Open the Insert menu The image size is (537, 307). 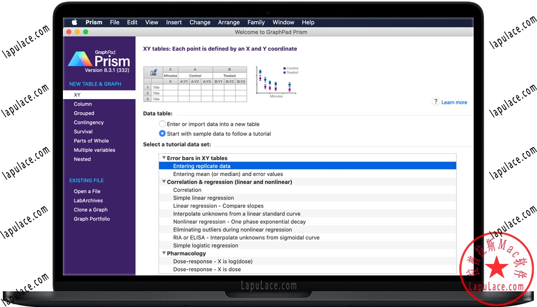pos(174,22)
